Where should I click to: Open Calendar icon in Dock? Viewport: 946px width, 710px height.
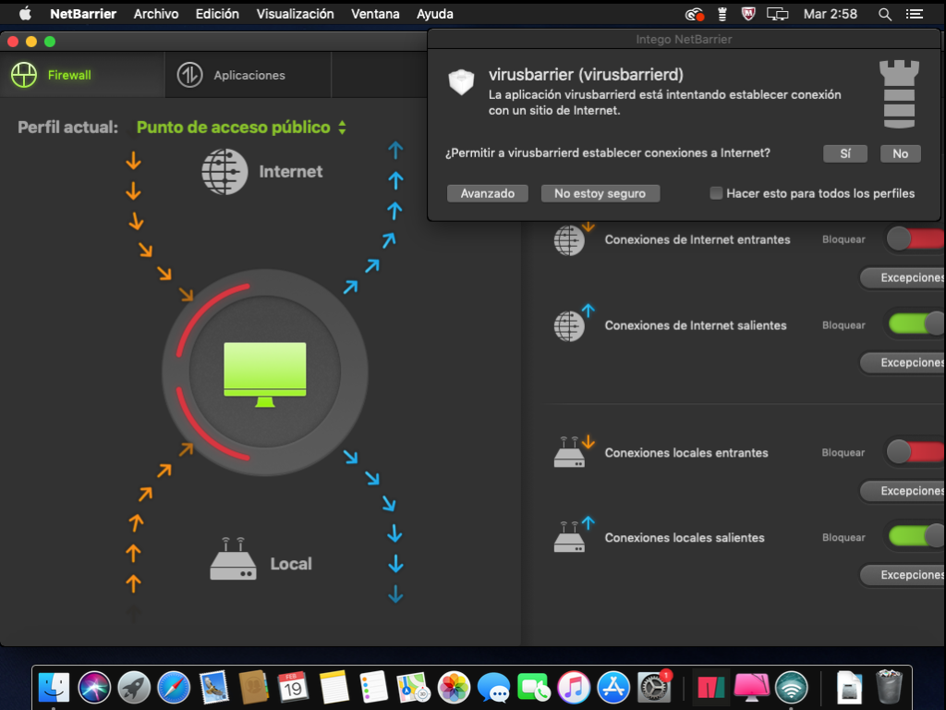coord(293,687)
